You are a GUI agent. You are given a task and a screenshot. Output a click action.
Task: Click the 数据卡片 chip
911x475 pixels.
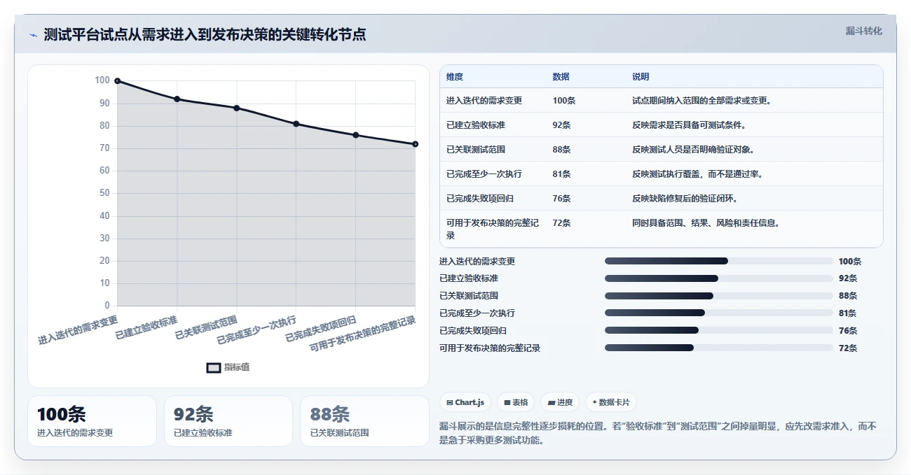(x=611, y=402)
